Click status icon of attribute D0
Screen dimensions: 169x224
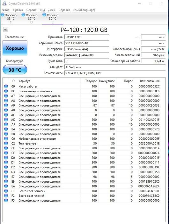(6, 158)
